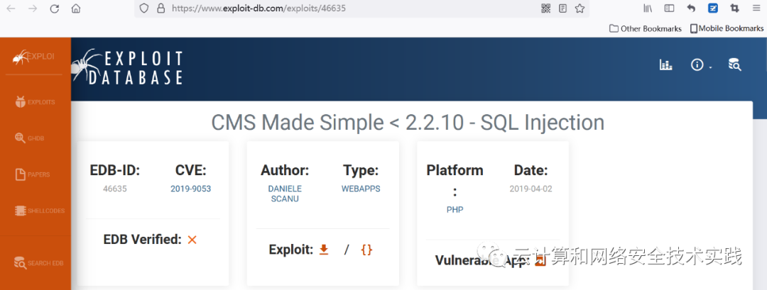Open the QR code icon in address bar
This screenshot has height=290, width=767.
click(545, 9)
